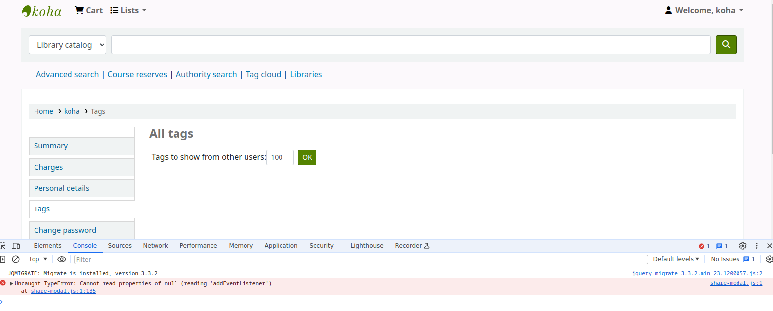773x311 pixels.
Task: Expand the Uncaught TypeError stack trace
Action: [11, 284]
